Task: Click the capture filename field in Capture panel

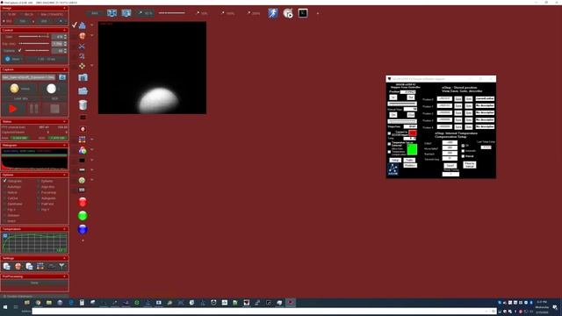Action: 29,77
